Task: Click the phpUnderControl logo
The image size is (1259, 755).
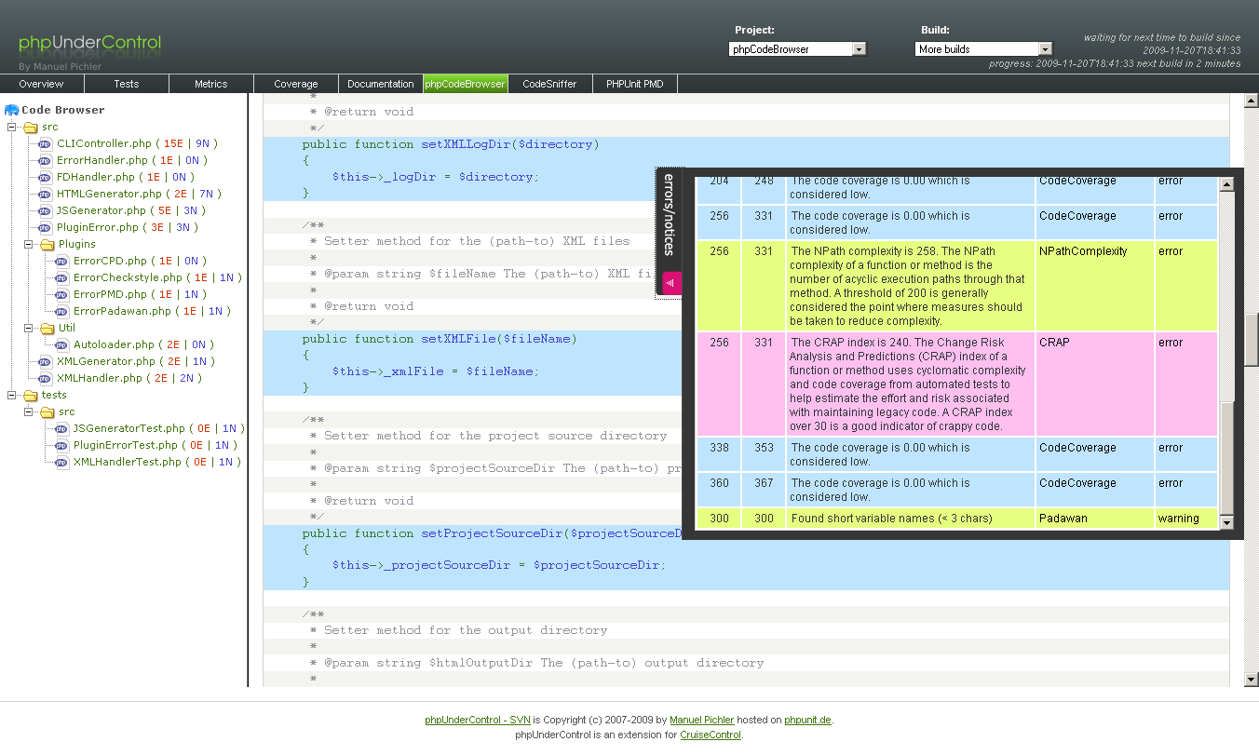Action: [x=89, y=43]
